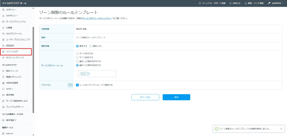Open SSOプロファイル via its shield icon

[3, 34]
